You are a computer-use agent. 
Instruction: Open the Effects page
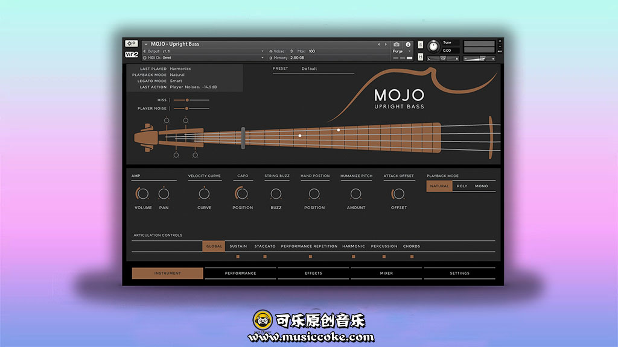pyautogui.click(x=313, y=273)
